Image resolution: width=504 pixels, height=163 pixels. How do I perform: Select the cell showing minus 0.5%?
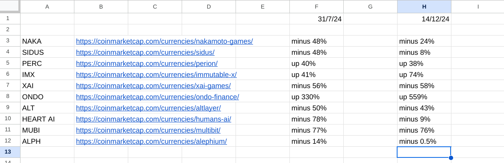424,141
